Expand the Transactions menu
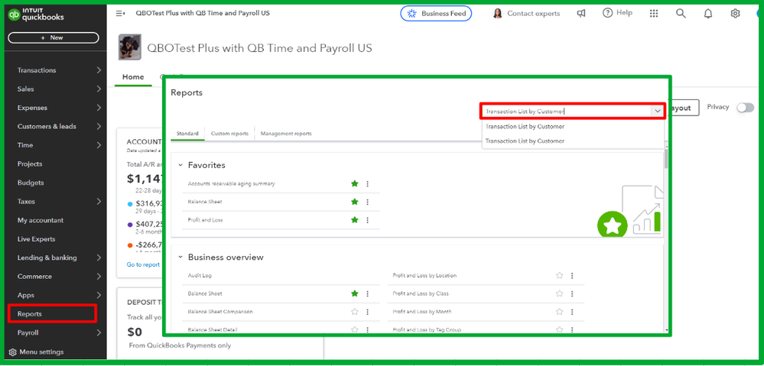 click(x=99, y=70)
